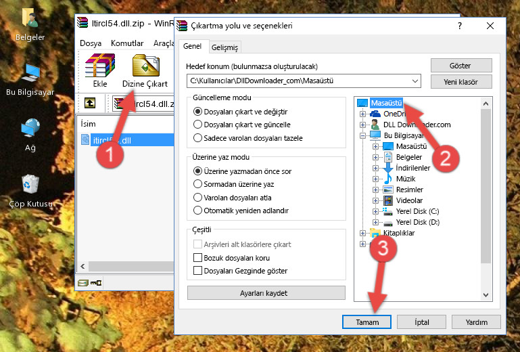Select the dll file row in WinRAR list
This screenshot has width=520, height=352.
(x=126, y=140)
